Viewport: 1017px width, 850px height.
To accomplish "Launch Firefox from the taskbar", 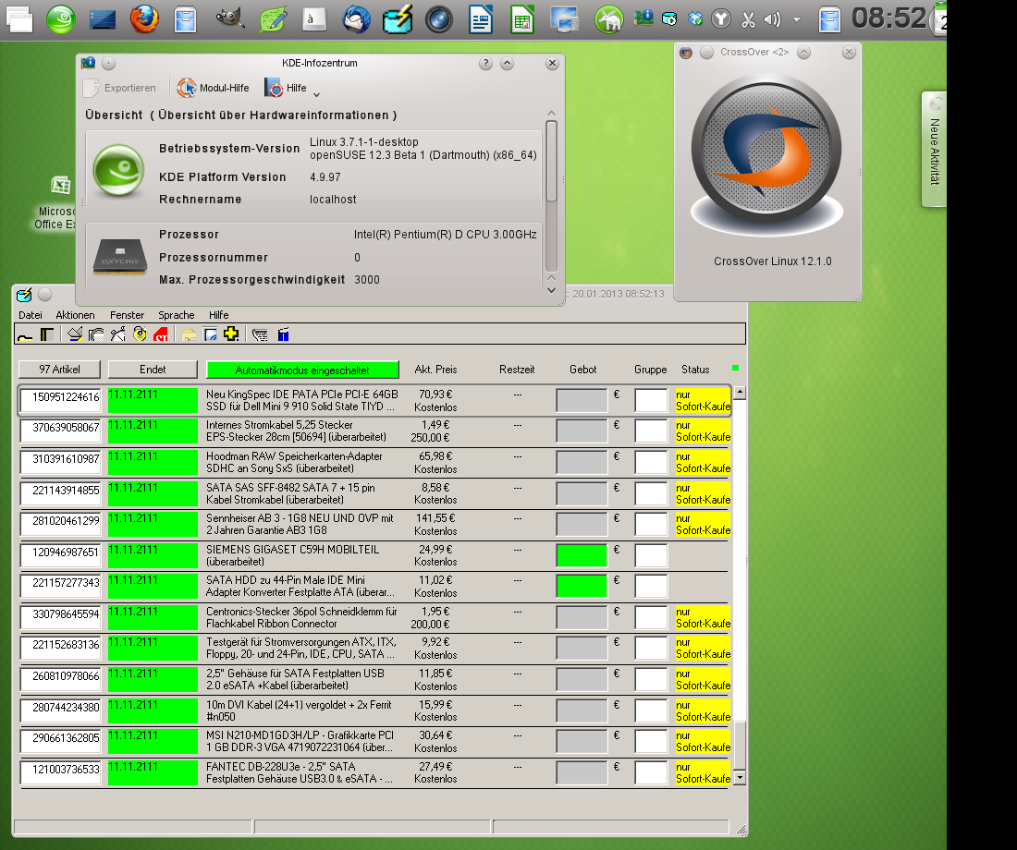I will 145,18.
